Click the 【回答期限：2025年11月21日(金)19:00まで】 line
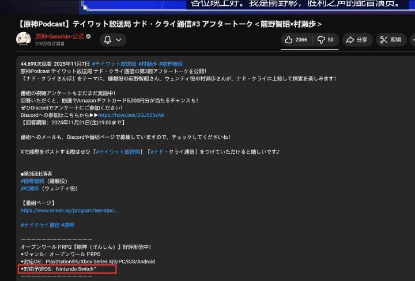 [x=73, y=123]
